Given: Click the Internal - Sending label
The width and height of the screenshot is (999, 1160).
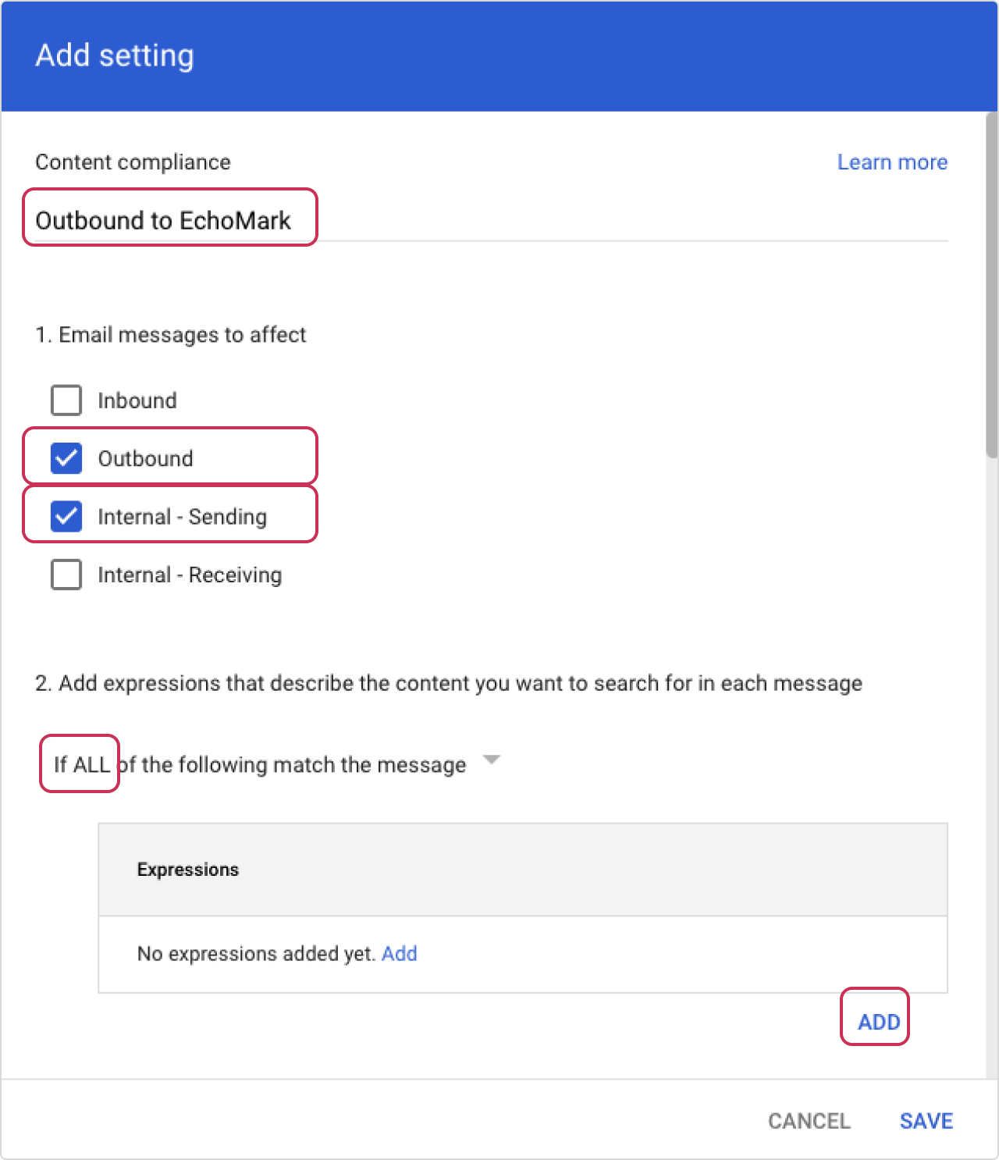Looking at the screenshot, I should [182, 517].
